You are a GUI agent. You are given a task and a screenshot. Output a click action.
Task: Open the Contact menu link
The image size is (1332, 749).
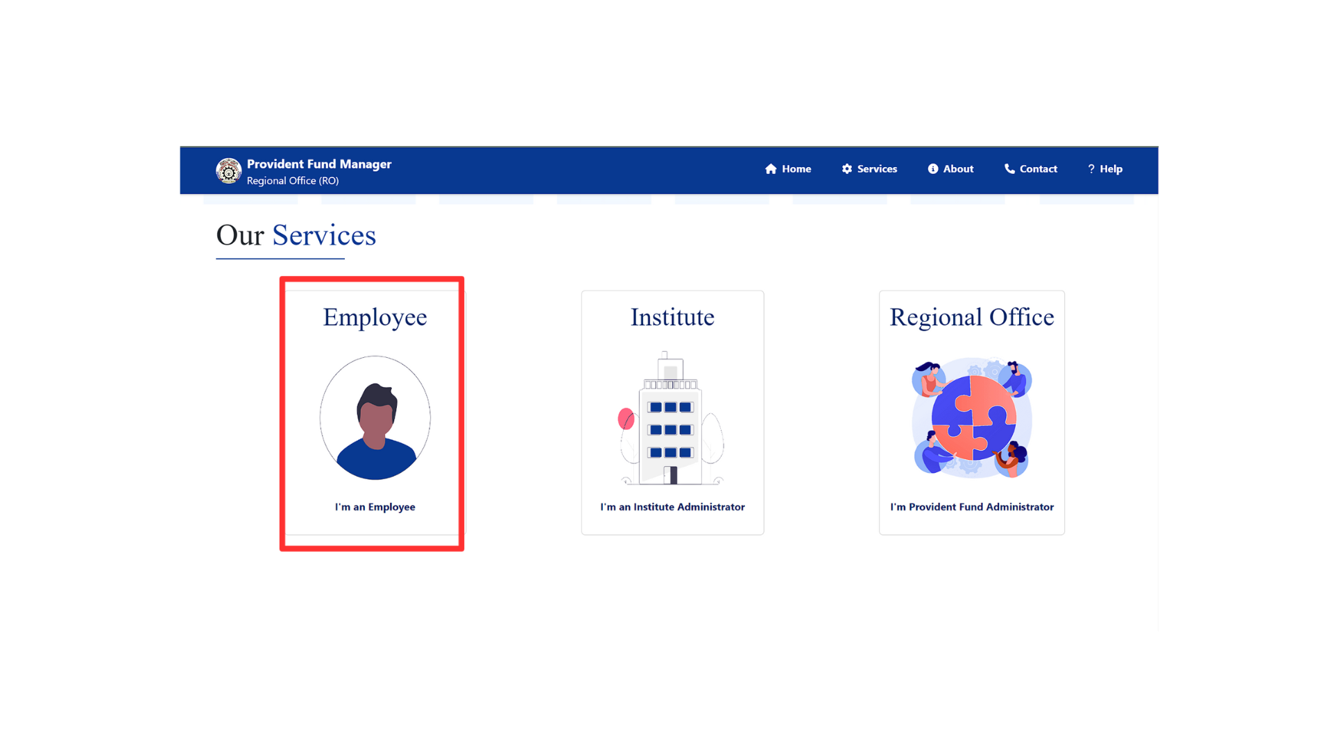click(x=1031, y=169)
